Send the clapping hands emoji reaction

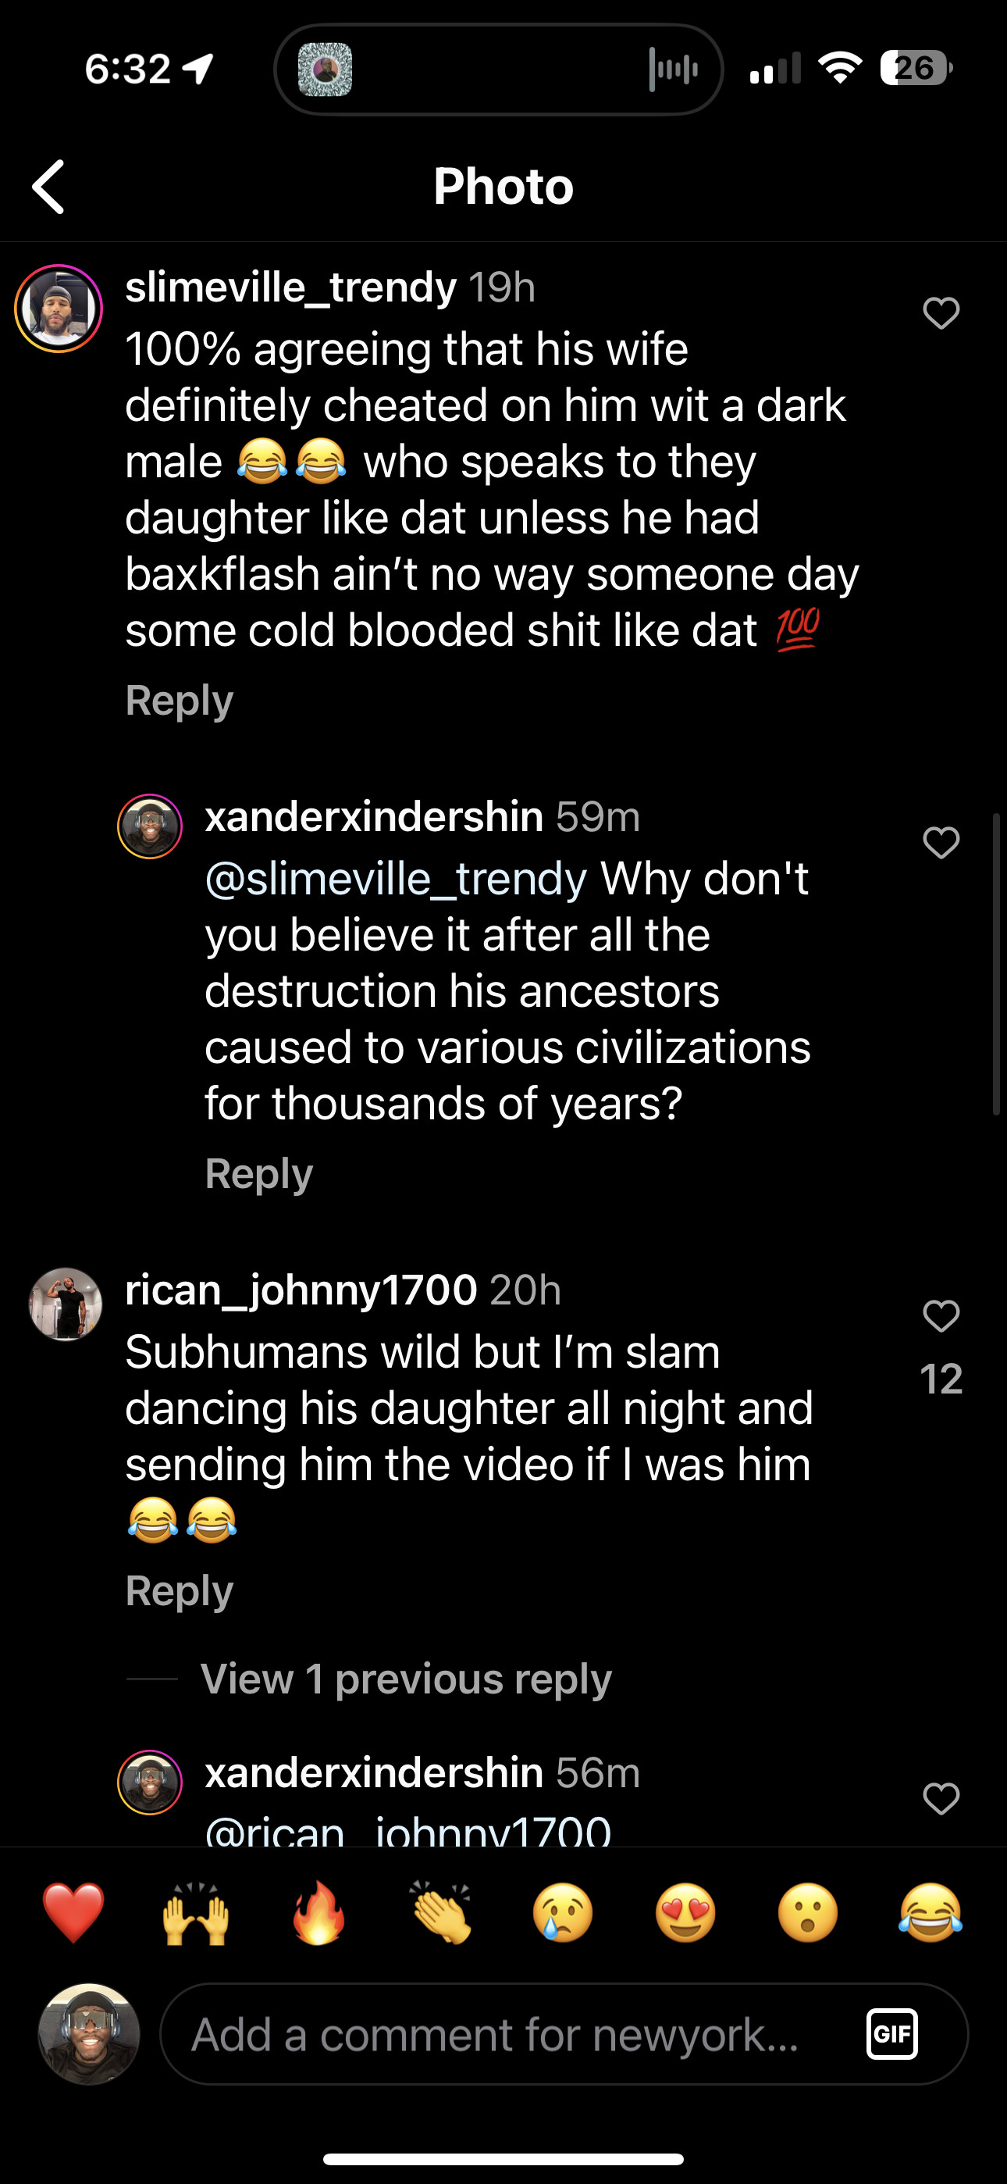click(441, 1913)
